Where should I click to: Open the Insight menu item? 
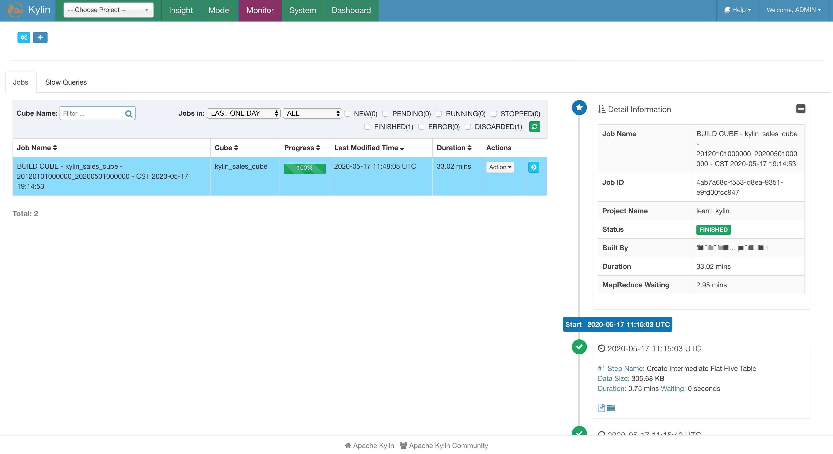[x=181, y=10]
